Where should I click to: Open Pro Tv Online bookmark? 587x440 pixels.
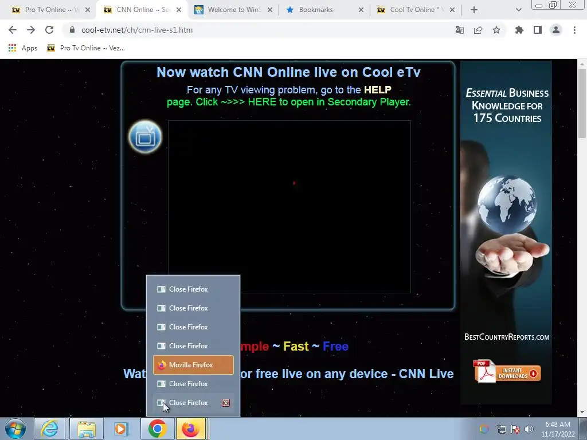pos(86,48)
